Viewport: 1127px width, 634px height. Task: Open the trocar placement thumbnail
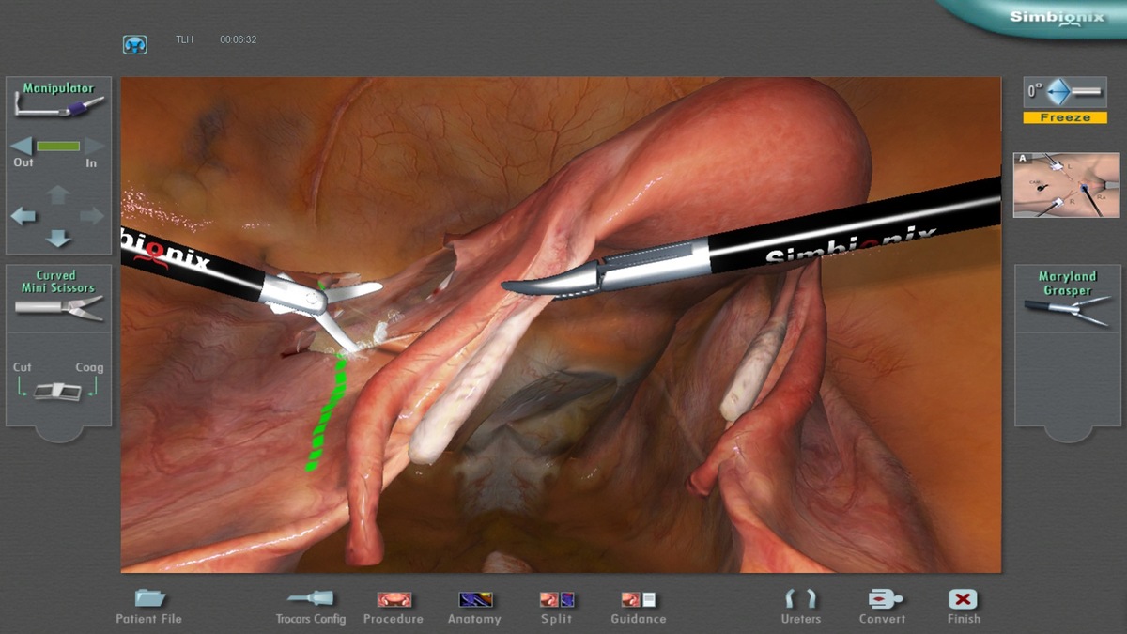point(1067,185)
